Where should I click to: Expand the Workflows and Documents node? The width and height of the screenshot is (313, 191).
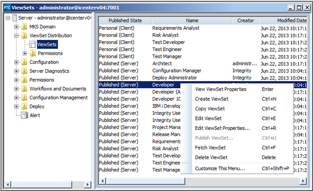16,89
